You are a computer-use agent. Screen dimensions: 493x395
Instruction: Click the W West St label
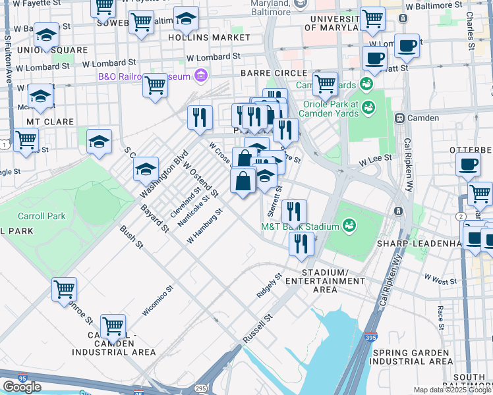coord(440,279)
